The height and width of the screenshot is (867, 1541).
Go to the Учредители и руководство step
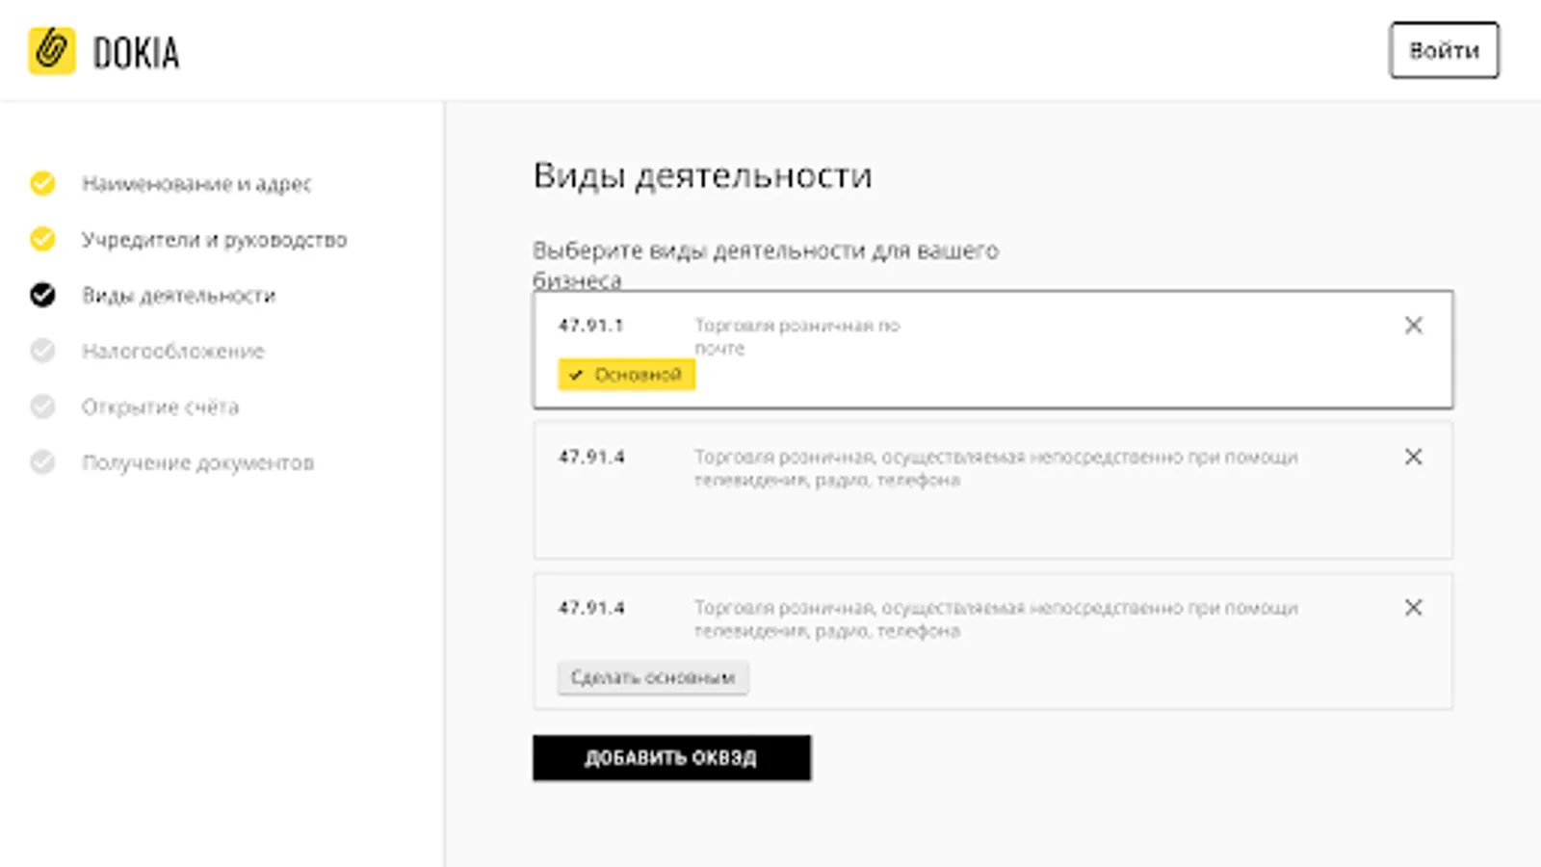pyautogui.click(x=214, y=239)
